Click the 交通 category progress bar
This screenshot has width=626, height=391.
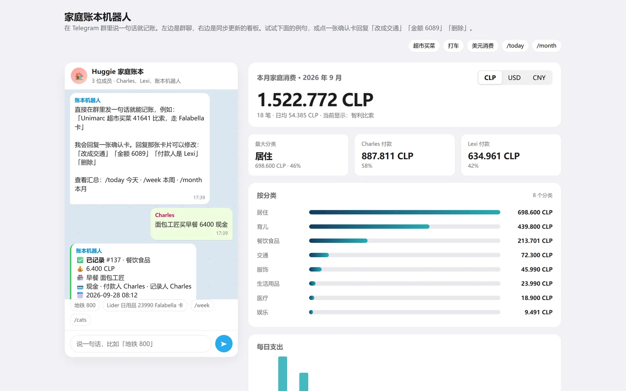coord(405,255)
